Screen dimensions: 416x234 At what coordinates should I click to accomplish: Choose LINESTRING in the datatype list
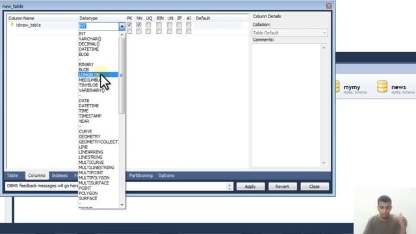click(90, 157)
